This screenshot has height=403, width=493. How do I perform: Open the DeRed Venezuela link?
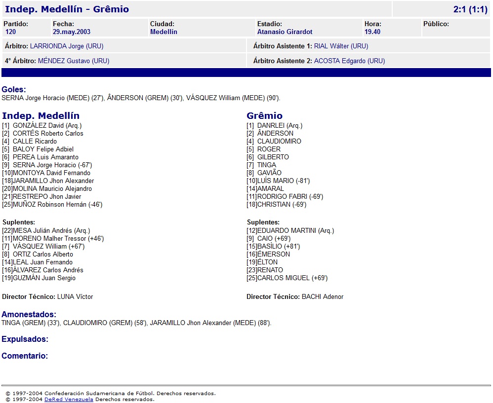pyautogui.click(x=69, y=399)
